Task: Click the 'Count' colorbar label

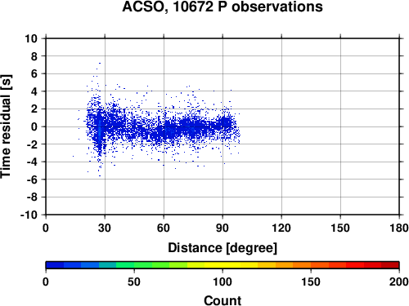Action: coord(222,300)
